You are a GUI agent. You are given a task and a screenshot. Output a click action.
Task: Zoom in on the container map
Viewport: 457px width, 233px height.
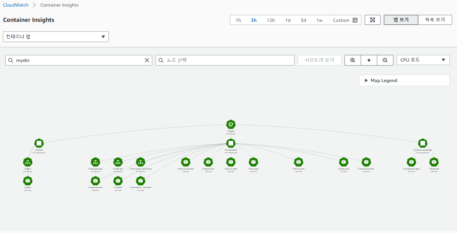pos(353,60)
